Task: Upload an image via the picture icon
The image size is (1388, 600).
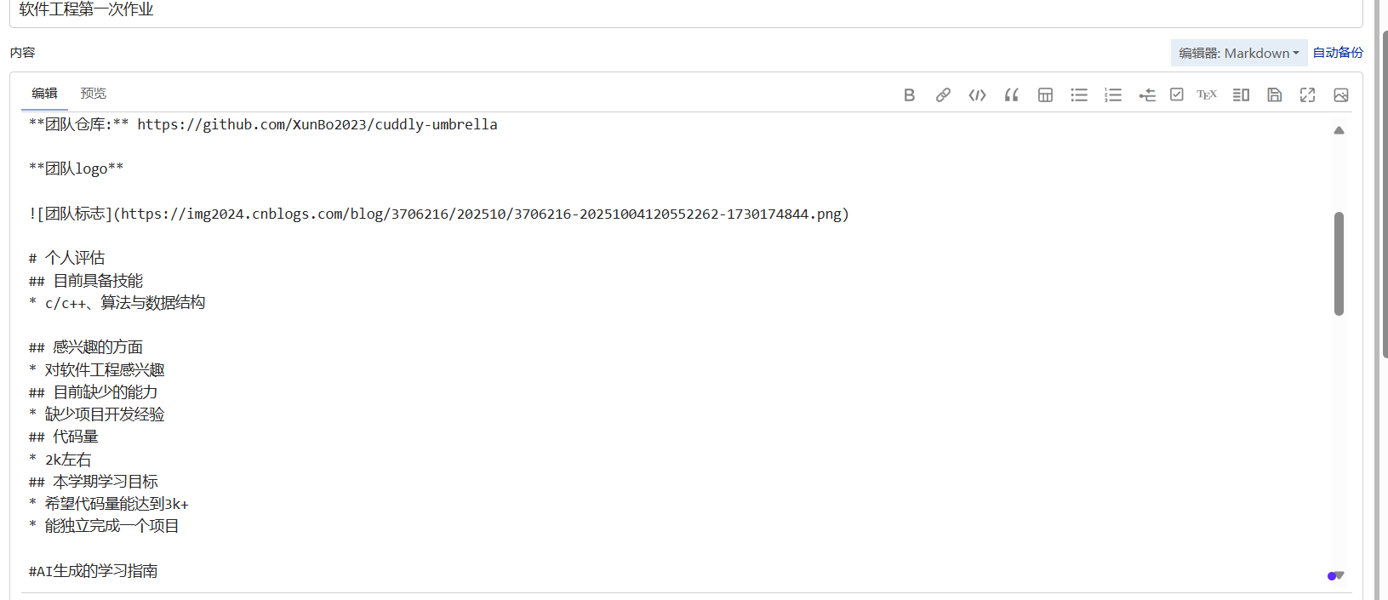Action: click(1341, 95)
